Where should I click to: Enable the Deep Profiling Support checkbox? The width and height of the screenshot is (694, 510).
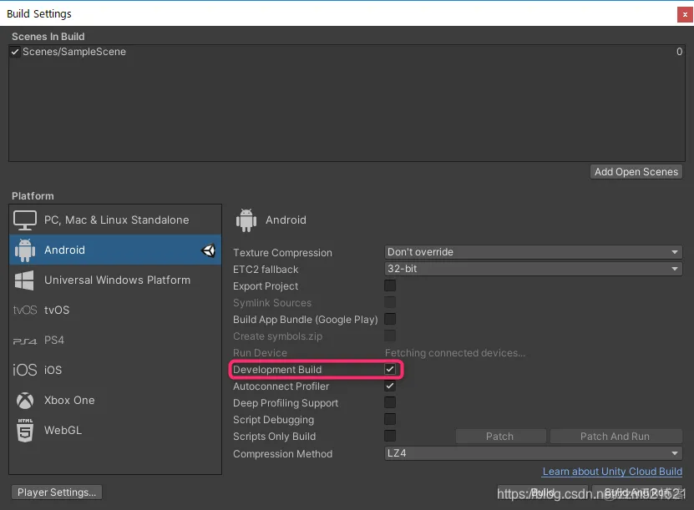(x=390, y=402)
